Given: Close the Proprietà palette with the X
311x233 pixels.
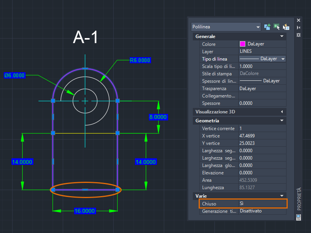Looking at the screenshot, I should 299,20.
